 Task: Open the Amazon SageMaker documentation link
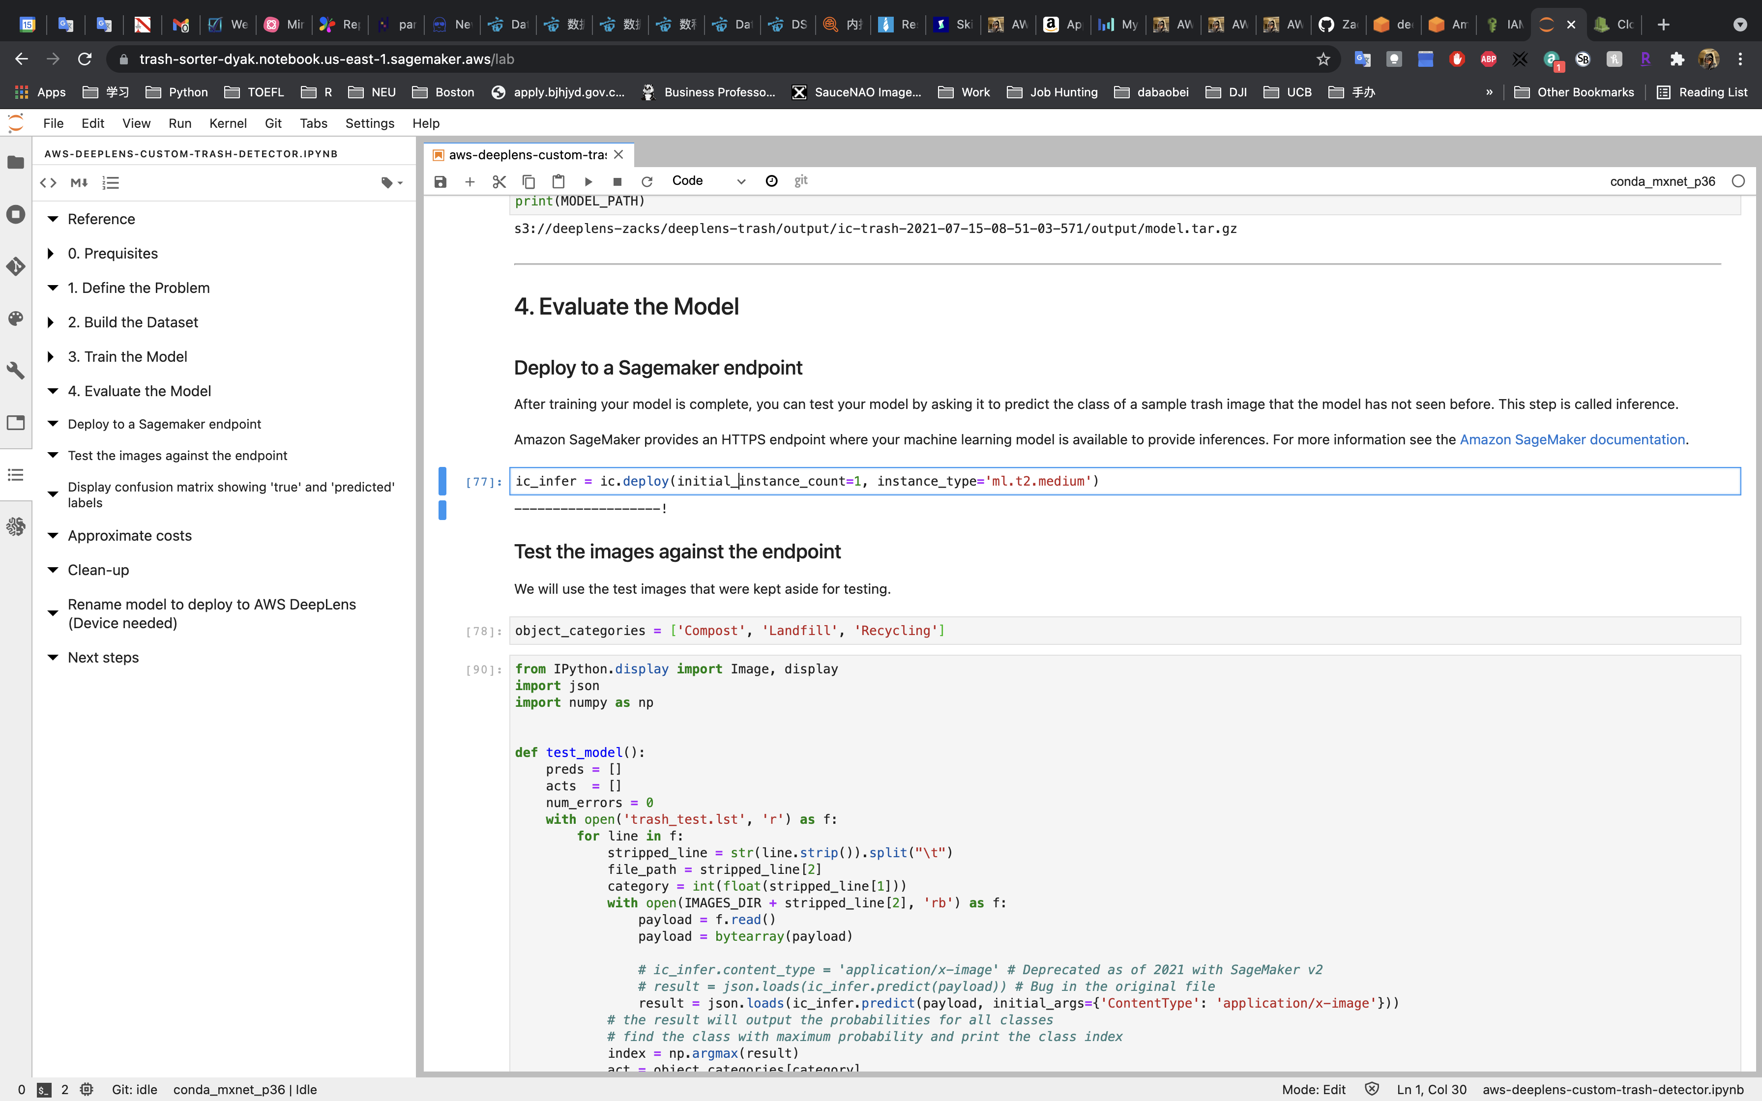[1572, 439]
